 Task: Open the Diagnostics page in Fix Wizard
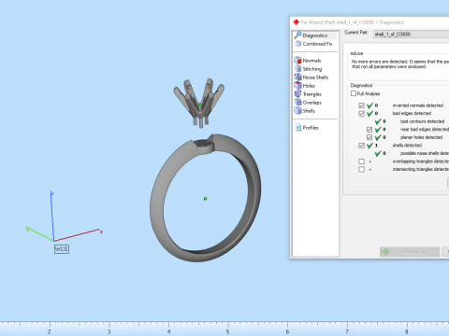(x=315, y=35)
